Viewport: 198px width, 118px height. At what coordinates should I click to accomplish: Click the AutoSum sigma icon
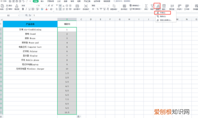click(146, 6)
